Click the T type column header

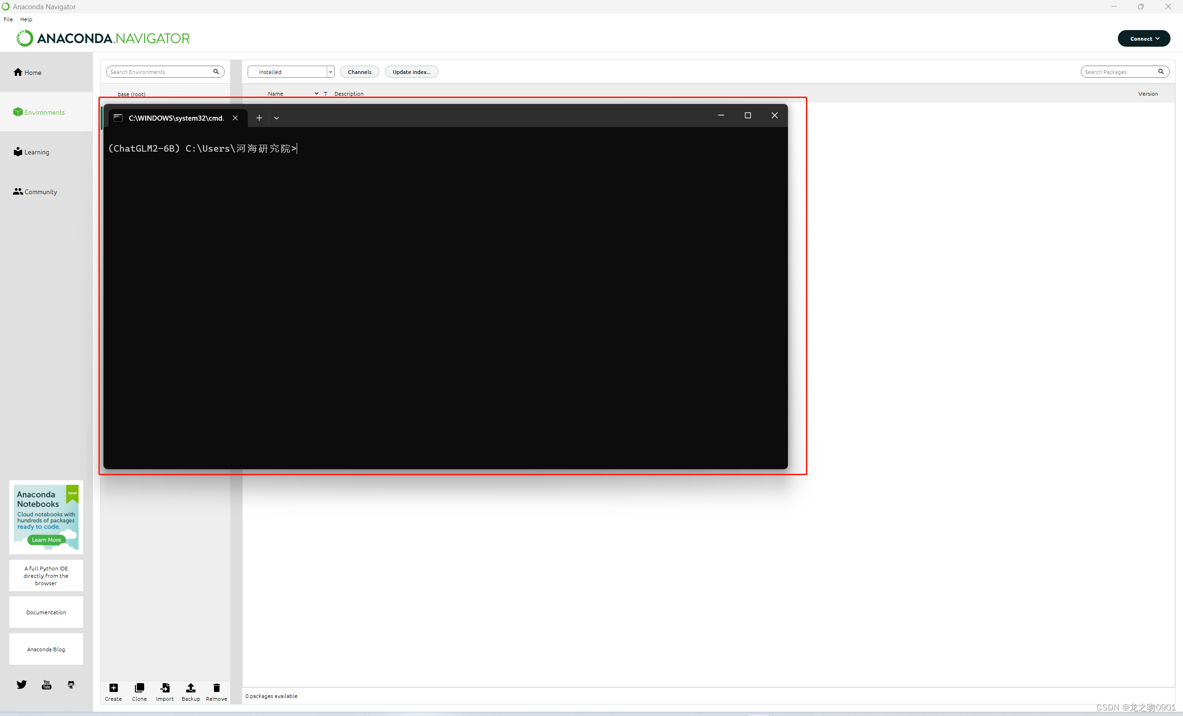pyautogui.click(x=325, y=94)
